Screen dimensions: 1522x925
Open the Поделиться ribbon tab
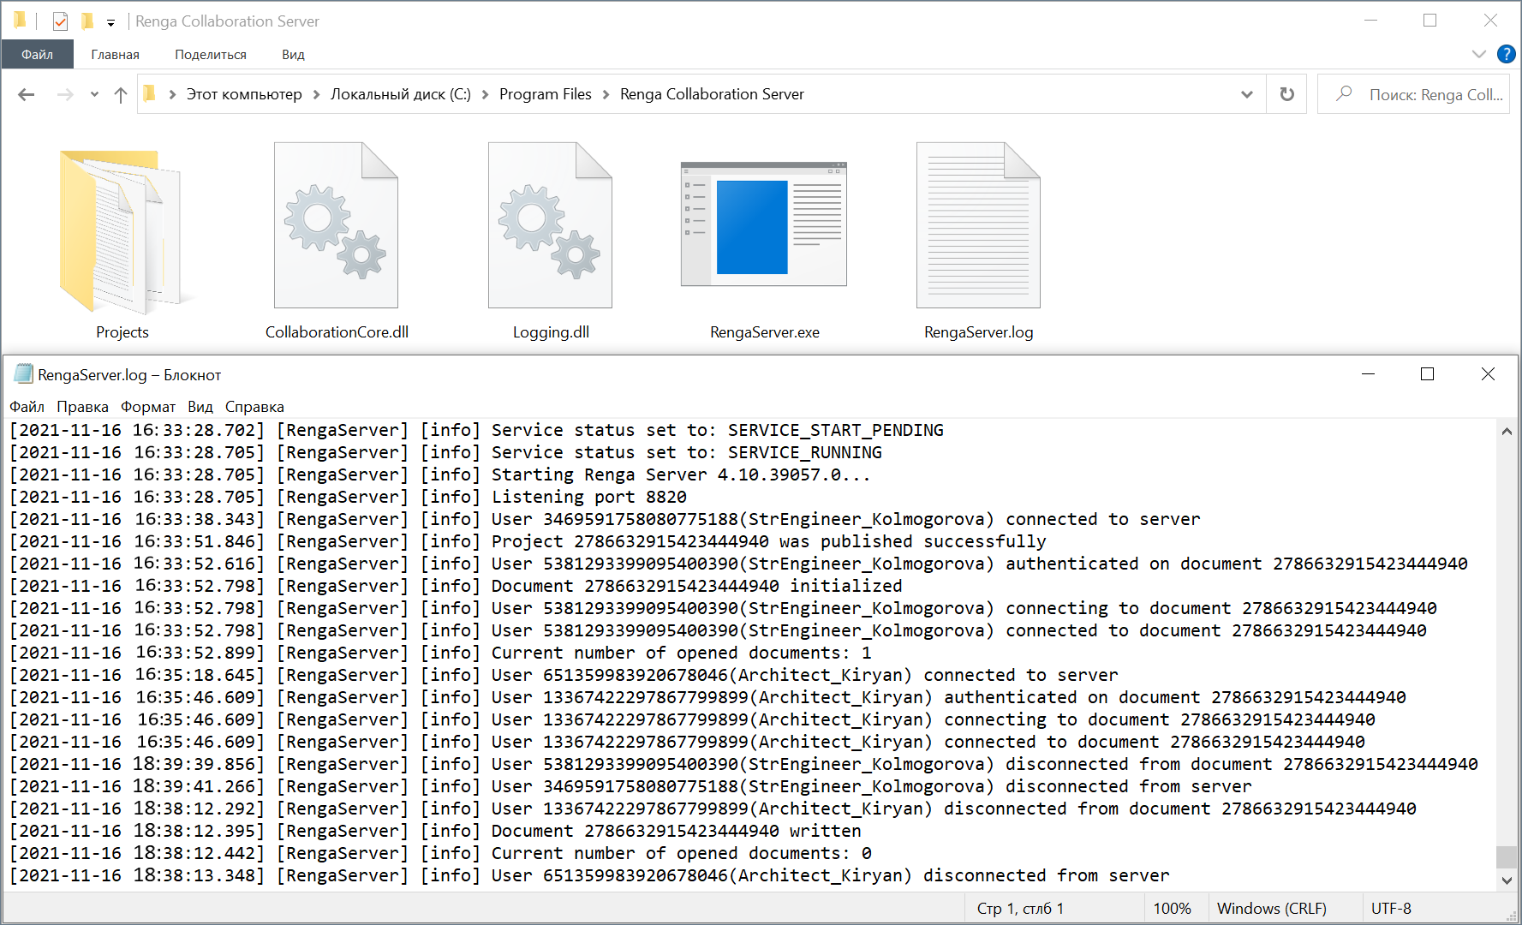211,54
